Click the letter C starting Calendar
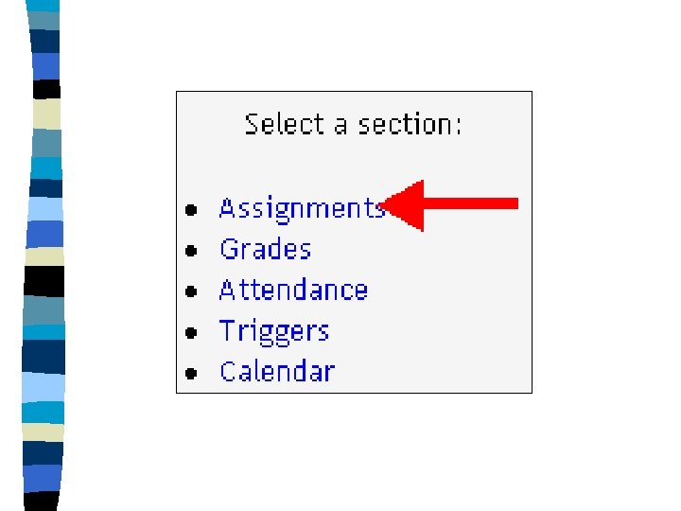 pos(228,372)
